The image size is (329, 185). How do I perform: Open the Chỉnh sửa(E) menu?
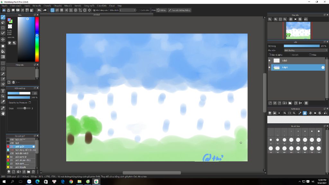[15, 6]
